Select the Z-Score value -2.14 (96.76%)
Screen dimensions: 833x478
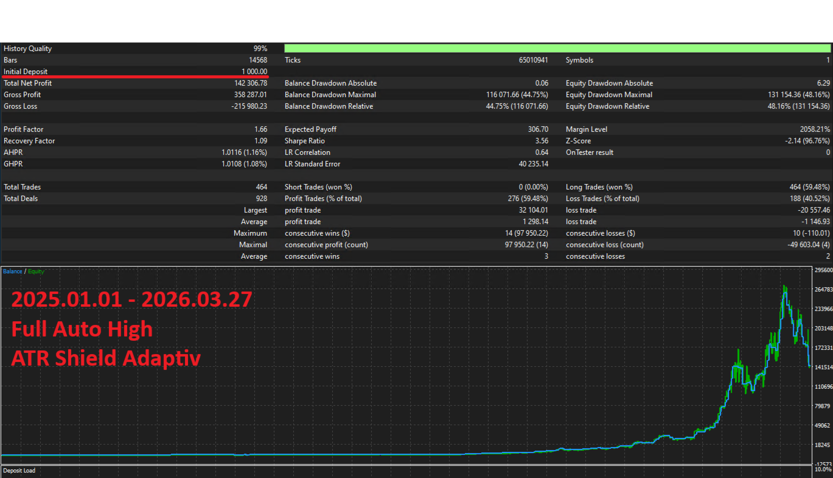point(807,141)
